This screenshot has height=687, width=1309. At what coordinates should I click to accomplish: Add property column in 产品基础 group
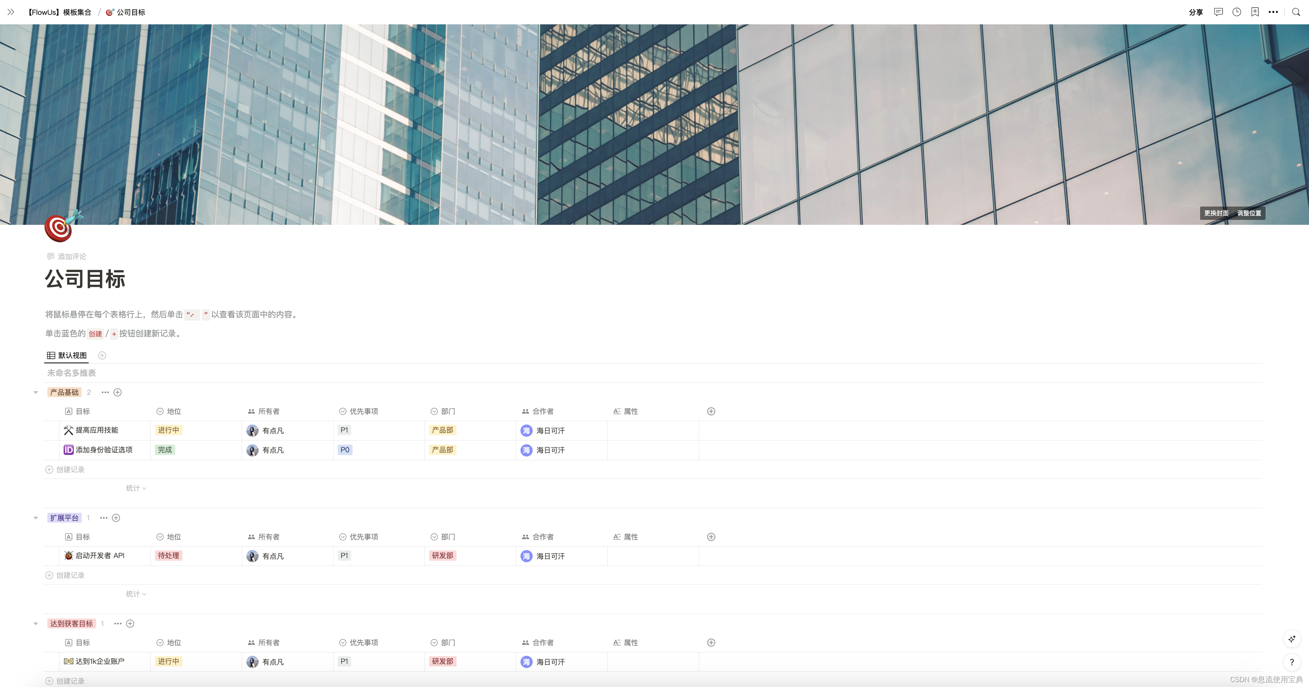click(x=711, y=411)
